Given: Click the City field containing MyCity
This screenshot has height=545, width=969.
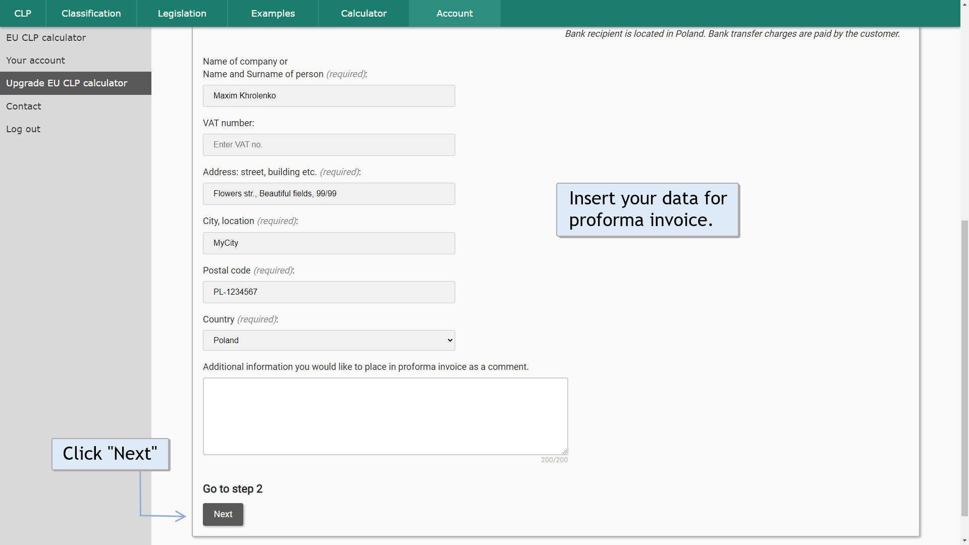Looking at the screenshot, I should pyautogui.click(x=329, y=243).
